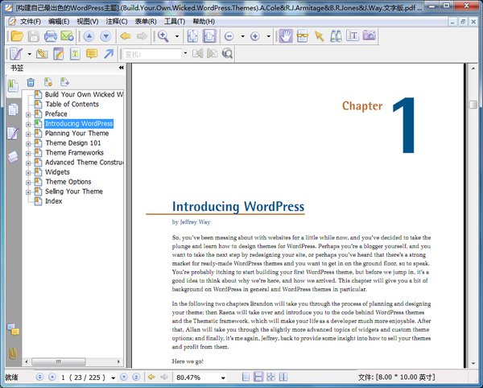Jump to last page button in status bar
Image resolution: width=483 pixels, height=388 pixels.
(x=136, y=377)
